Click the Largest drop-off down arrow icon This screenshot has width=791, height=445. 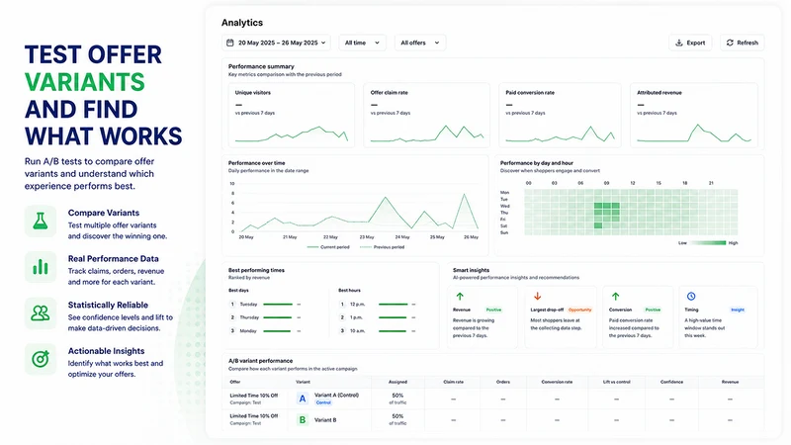[x=537, y=296]
